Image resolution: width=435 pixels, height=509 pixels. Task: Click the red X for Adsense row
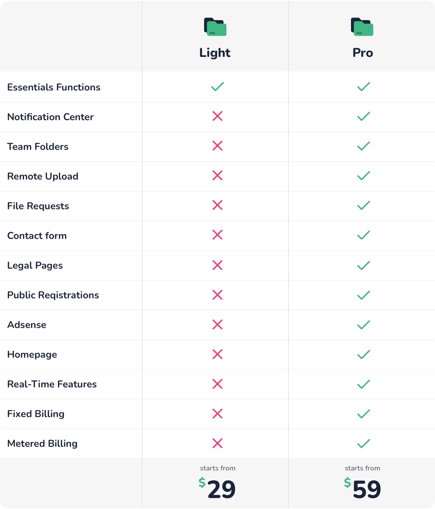point(218,324)
